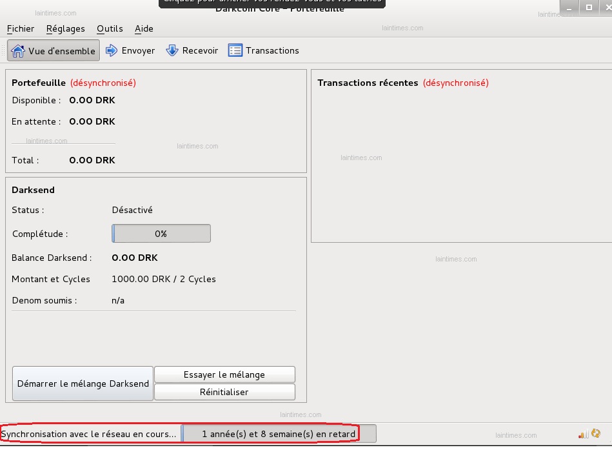Maximize the Darkcoin Core window
The height and width of the screenshot is (450, 612).
[x=589, y=7]
